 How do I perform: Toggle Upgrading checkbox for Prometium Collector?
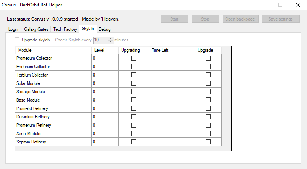pos(133,58)
